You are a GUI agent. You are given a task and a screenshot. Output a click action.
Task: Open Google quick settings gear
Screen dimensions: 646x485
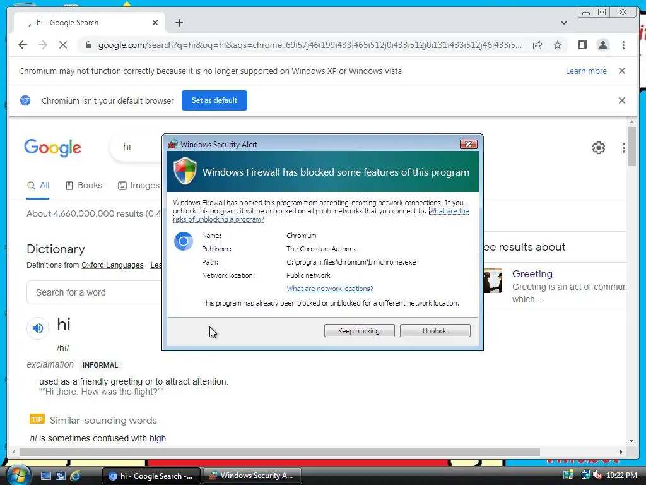point(598,148)
